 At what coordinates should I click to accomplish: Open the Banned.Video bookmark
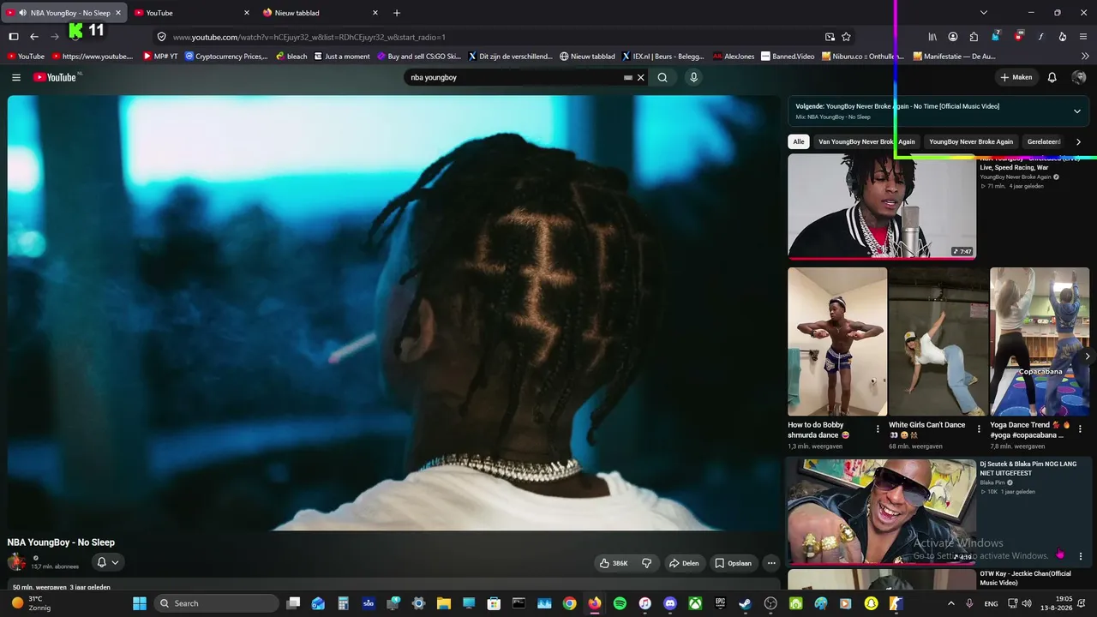pyautogui.click(x=788, y=57)
